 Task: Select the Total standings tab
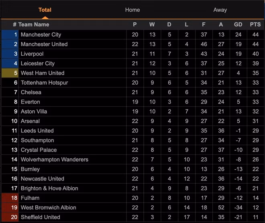45,10
